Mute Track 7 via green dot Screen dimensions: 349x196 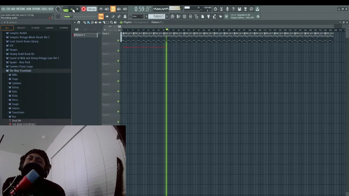point(118,102)
